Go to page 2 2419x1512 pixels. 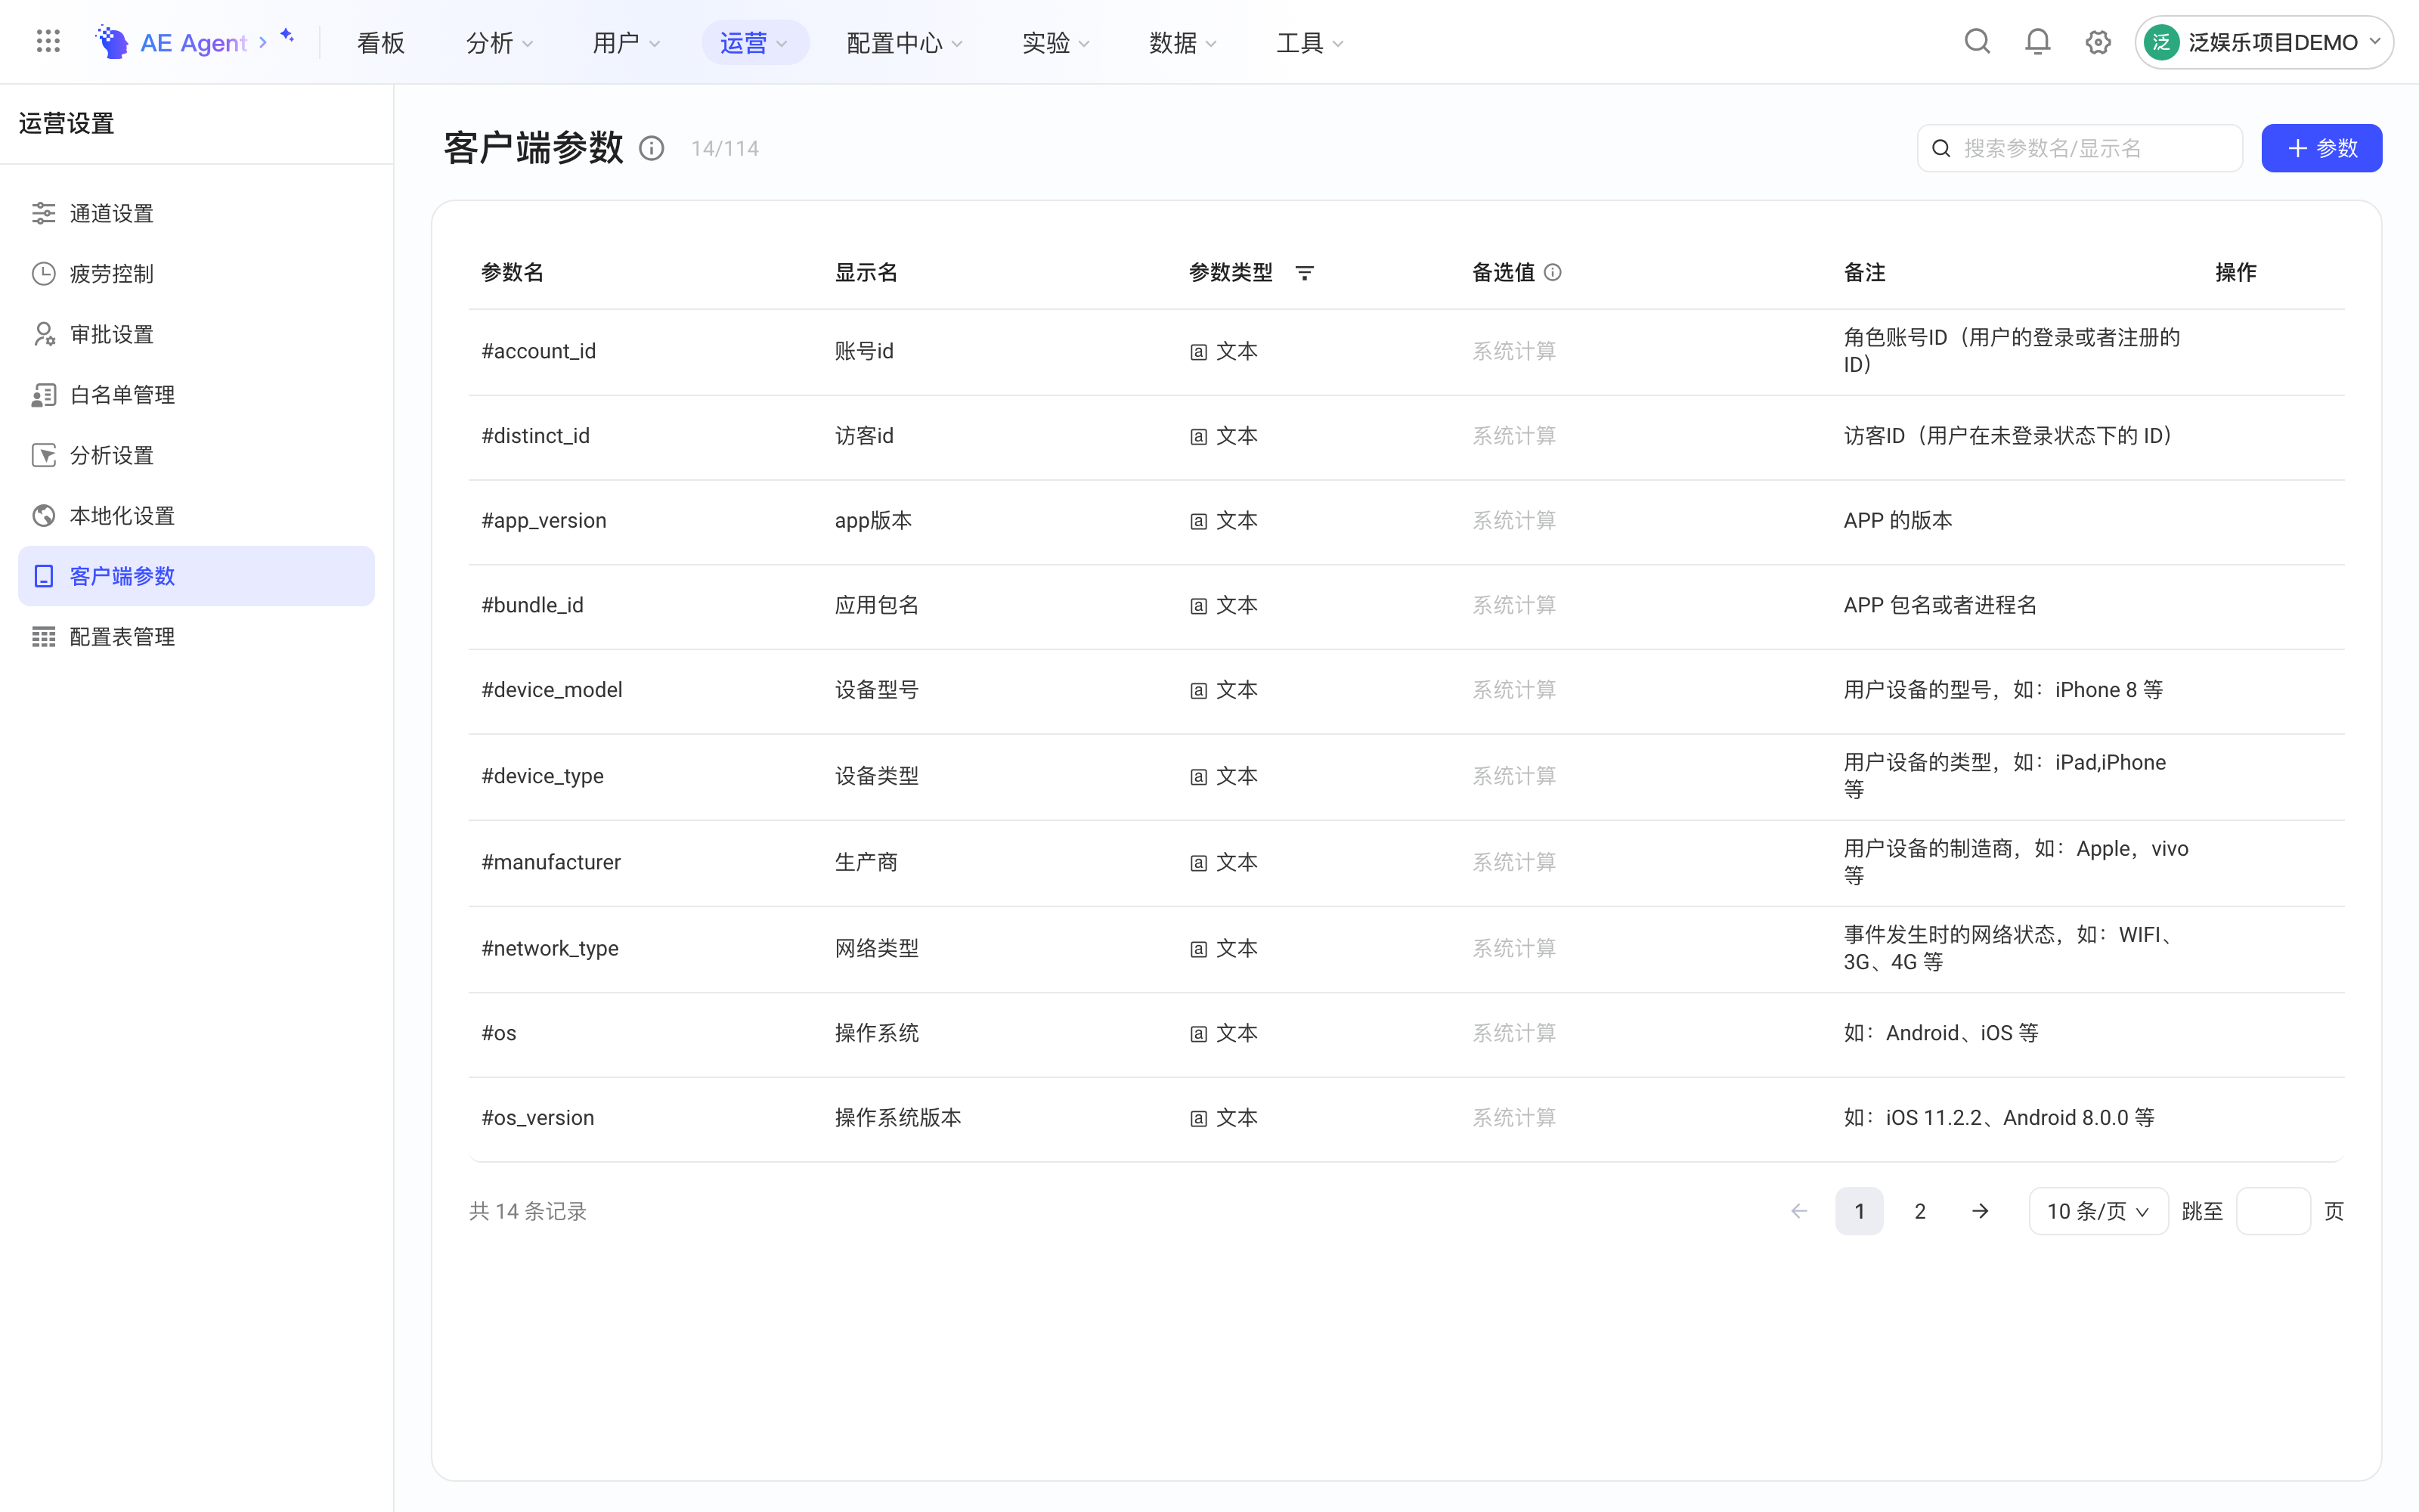coord(1919,1211)
